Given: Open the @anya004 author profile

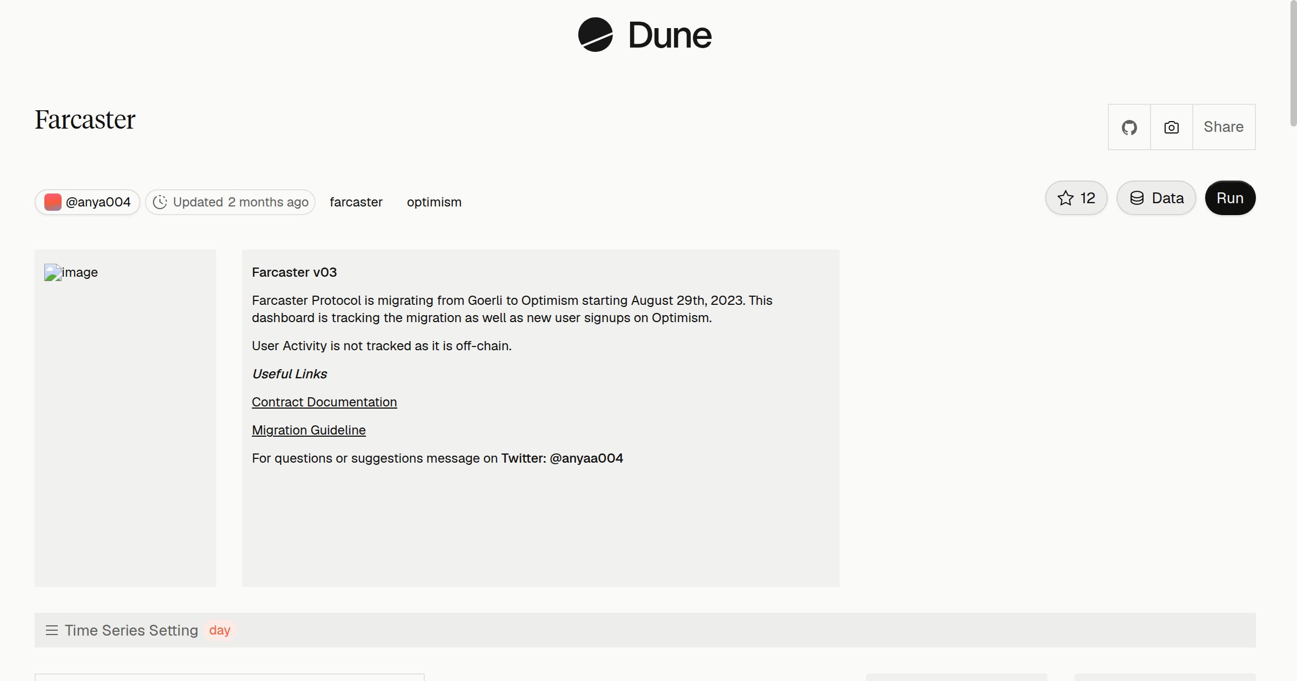Looking at the screenshot, I should (x=88, y=202).
